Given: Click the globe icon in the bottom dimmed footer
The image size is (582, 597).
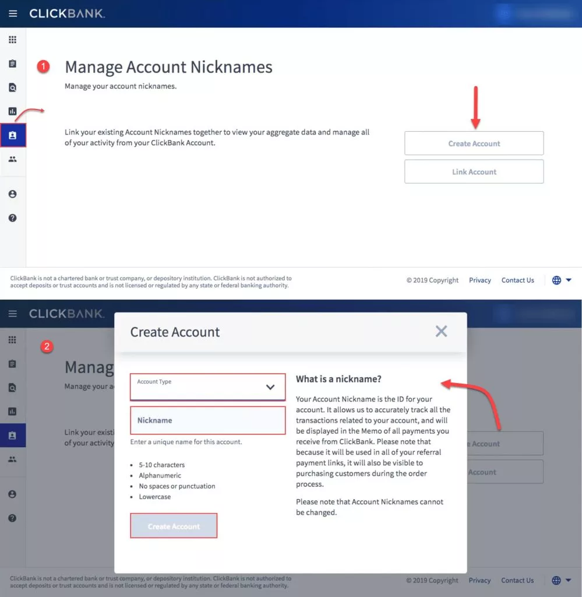Looking at the screenshot, I should (x=556, y=580).
